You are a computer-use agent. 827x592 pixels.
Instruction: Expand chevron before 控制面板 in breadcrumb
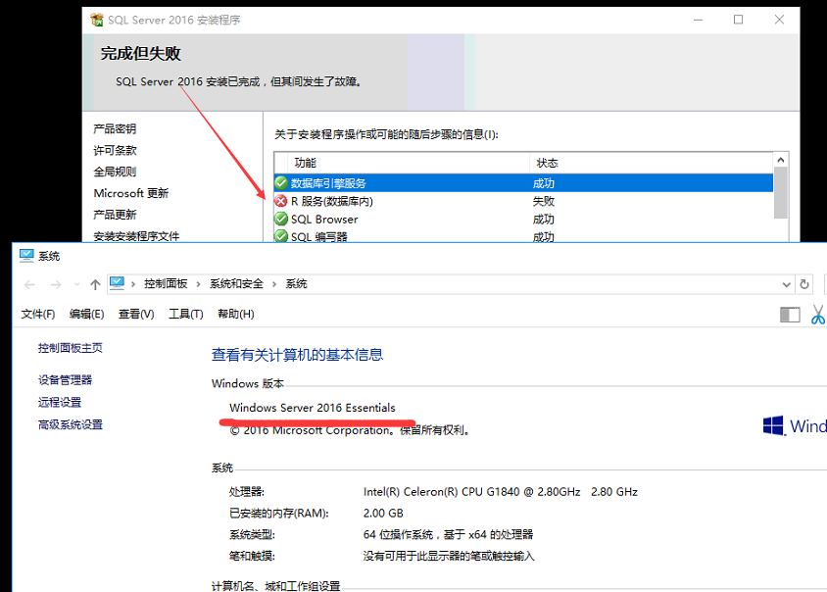click(133, 284)
